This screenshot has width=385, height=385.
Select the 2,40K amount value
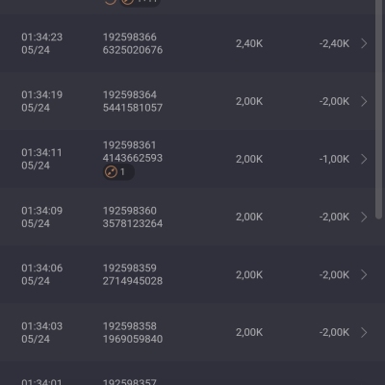coord(249,43)
